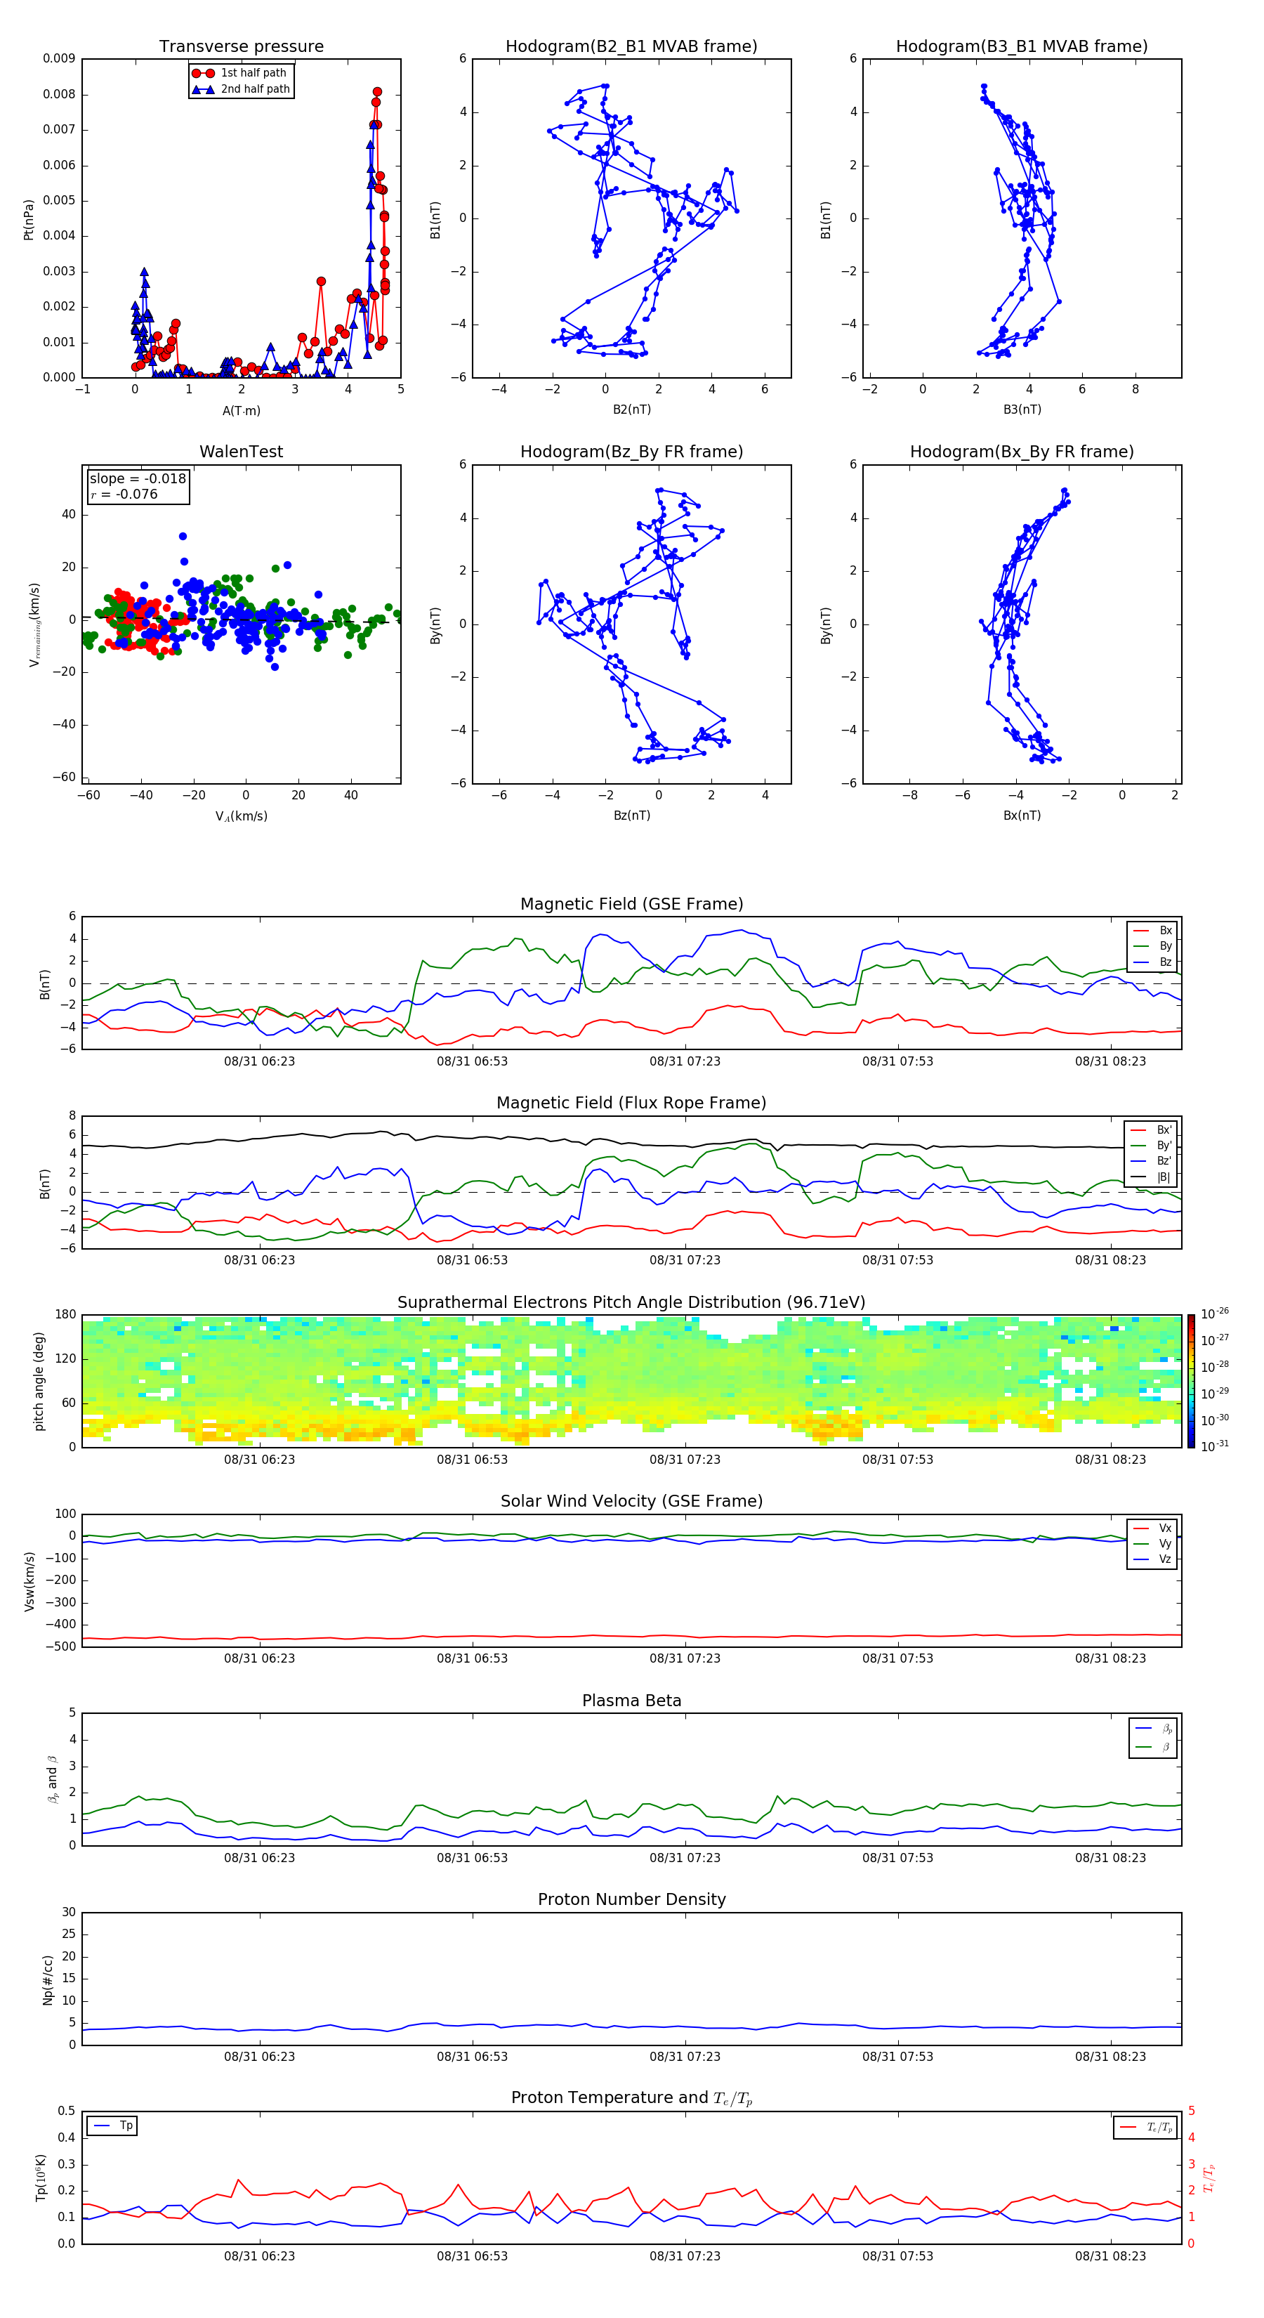This screenshot has width=1264, height=2318.
Task: Click the 'Proton Temperature and Te/Tp' title
Action: click(x=631, y=2097)
